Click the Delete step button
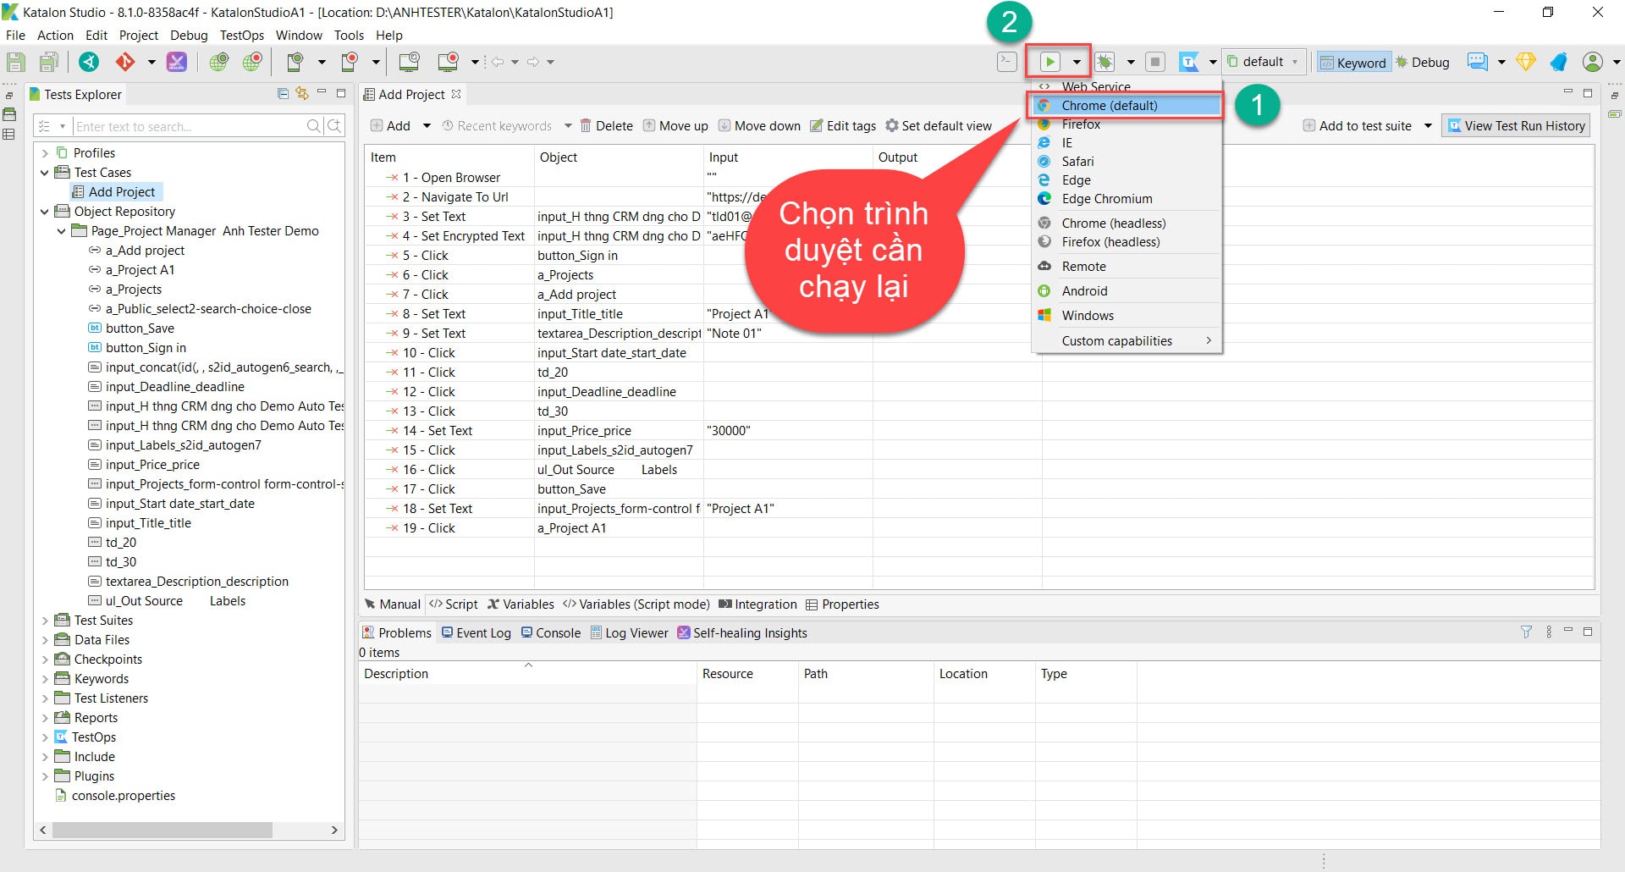Viewport: 1625px width, 872px height. point(606,126)
